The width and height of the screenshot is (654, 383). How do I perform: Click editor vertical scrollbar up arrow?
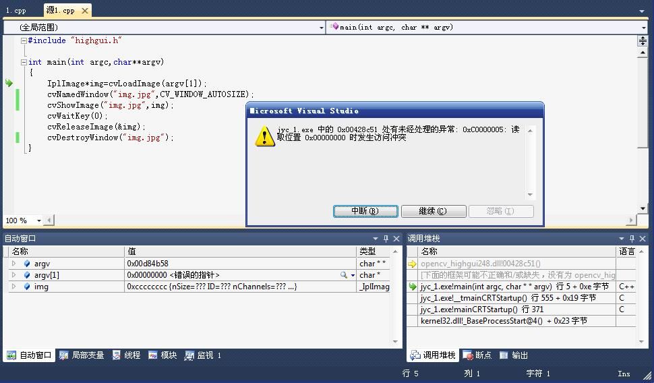643,52
